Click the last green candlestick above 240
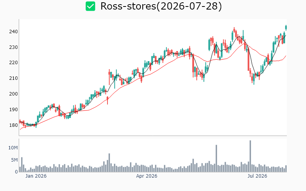Screen dimensions: 306x191 (286, 28)
